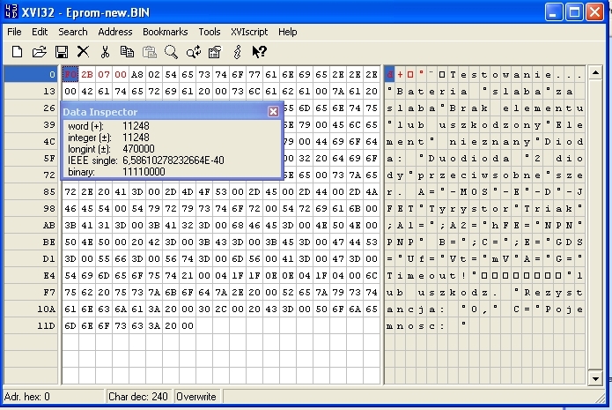Save the file using the floppy icon
This screenshot has width=612, height=410.
point(62,52)
